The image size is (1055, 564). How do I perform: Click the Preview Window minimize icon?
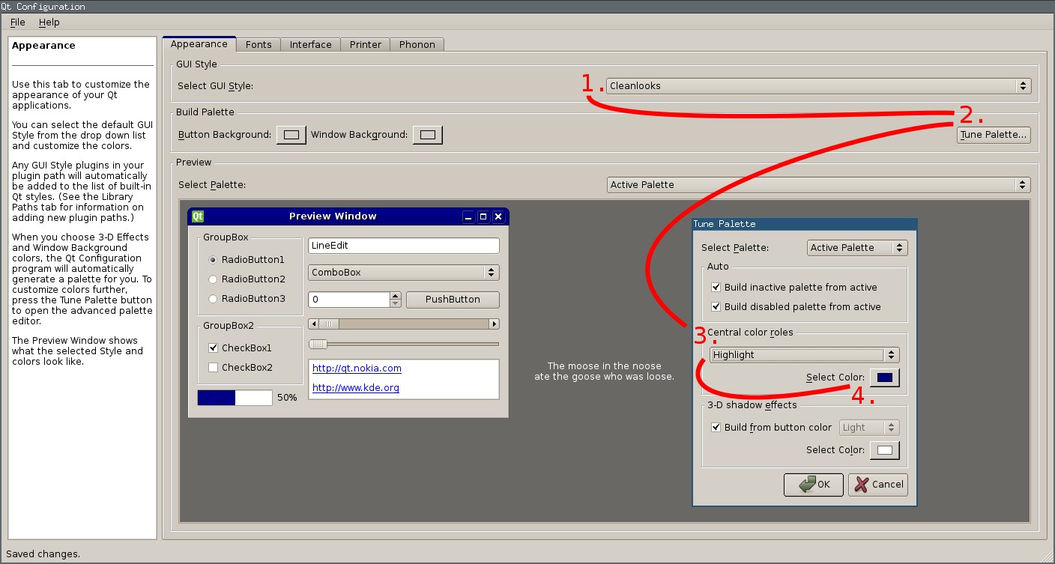[468, 217]
